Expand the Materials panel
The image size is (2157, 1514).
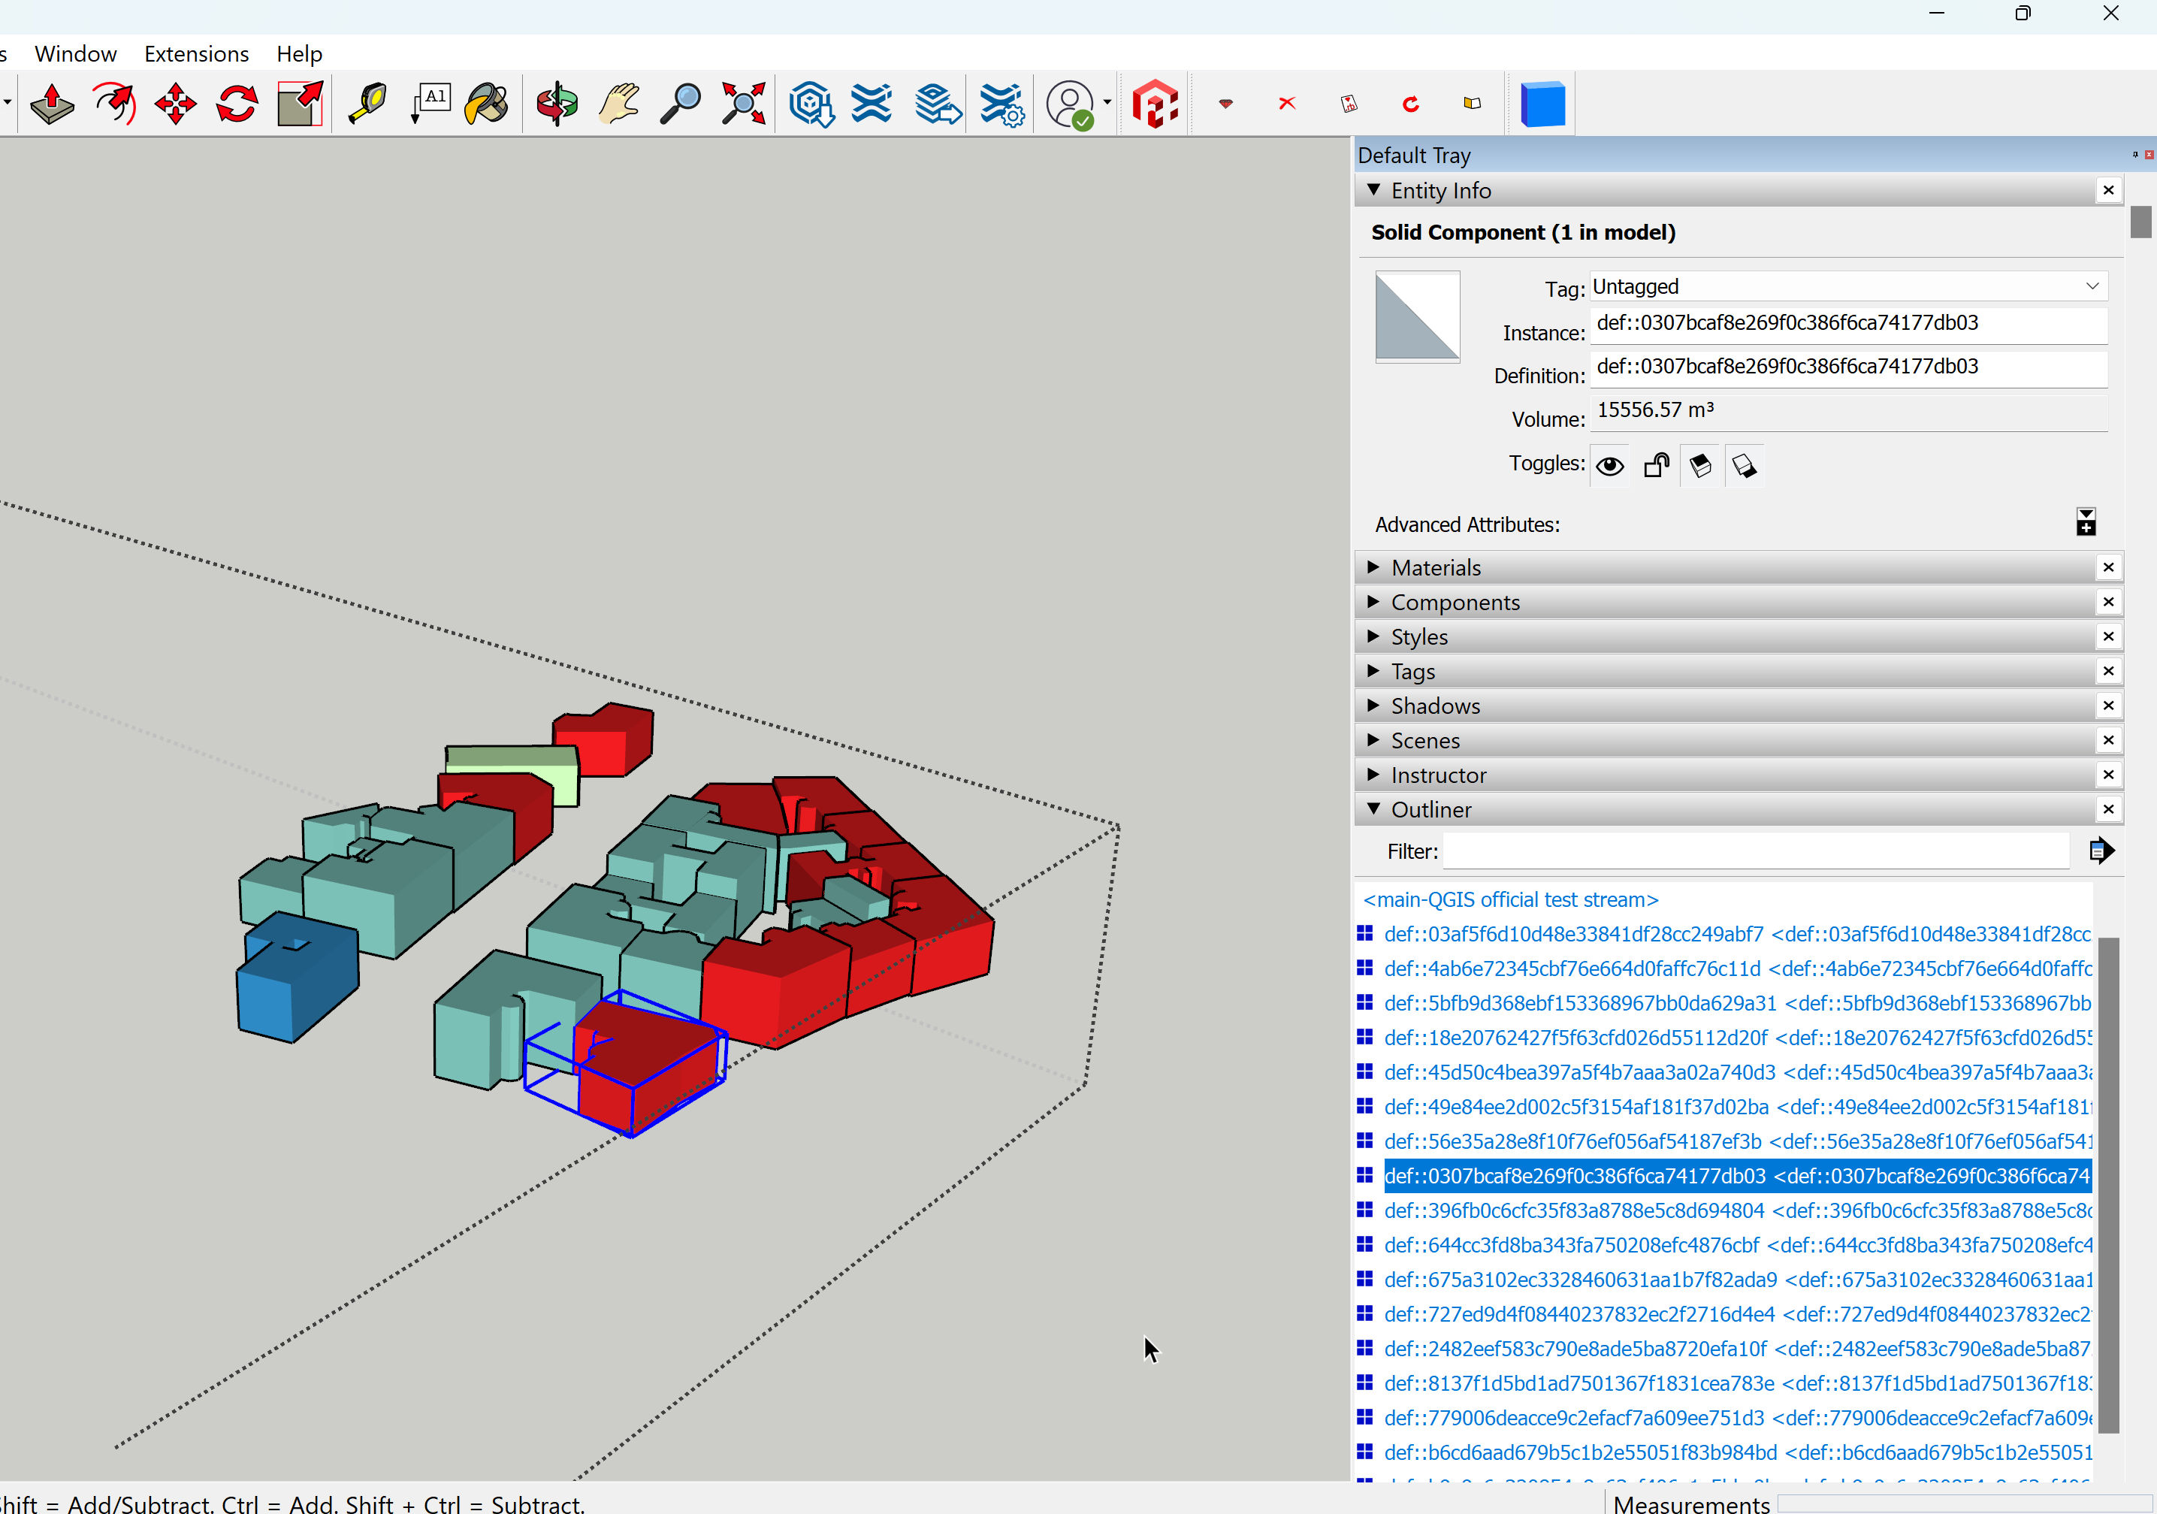pyautogui.click(x=1436, y=567)
